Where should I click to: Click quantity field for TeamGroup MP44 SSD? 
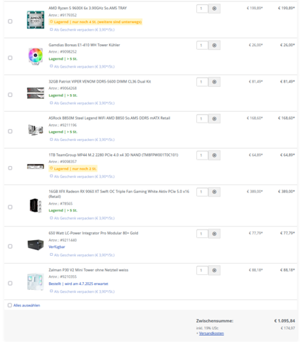click(202, 155)
